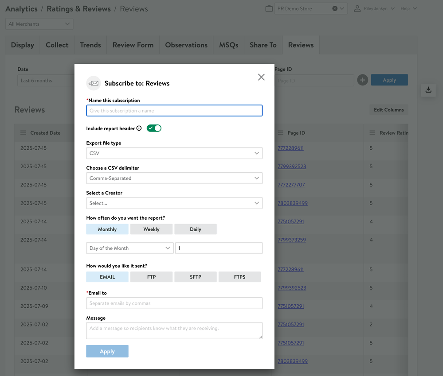Open the Select a Creator dropdown
The height and width of the screenshot is (376, 443).
174,203
